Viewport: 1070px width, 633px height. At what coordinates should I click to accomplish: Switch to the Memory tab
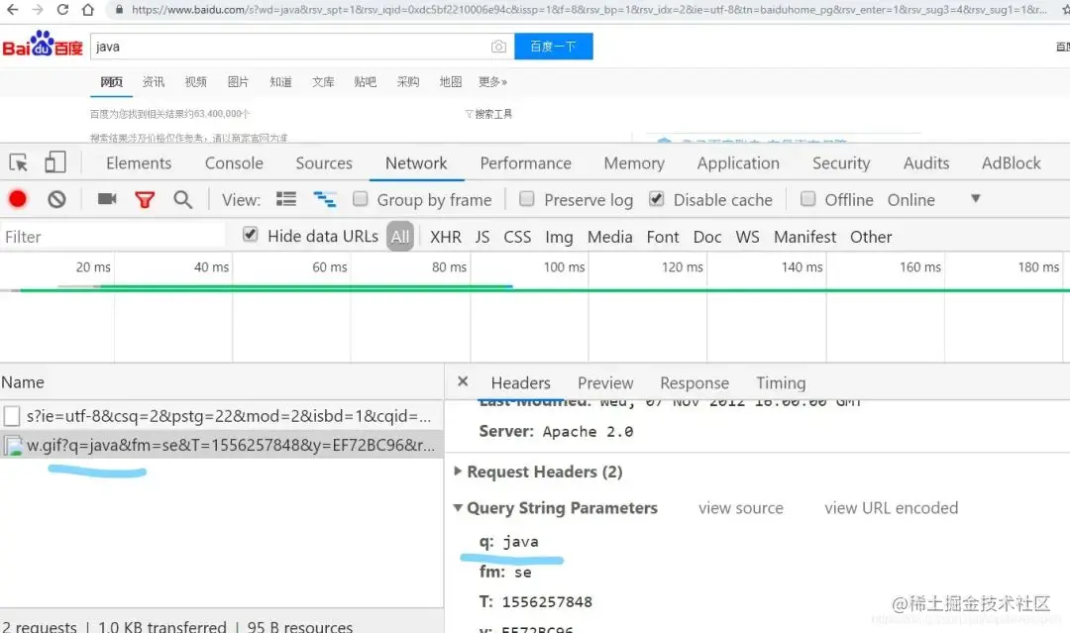[634, 163]
